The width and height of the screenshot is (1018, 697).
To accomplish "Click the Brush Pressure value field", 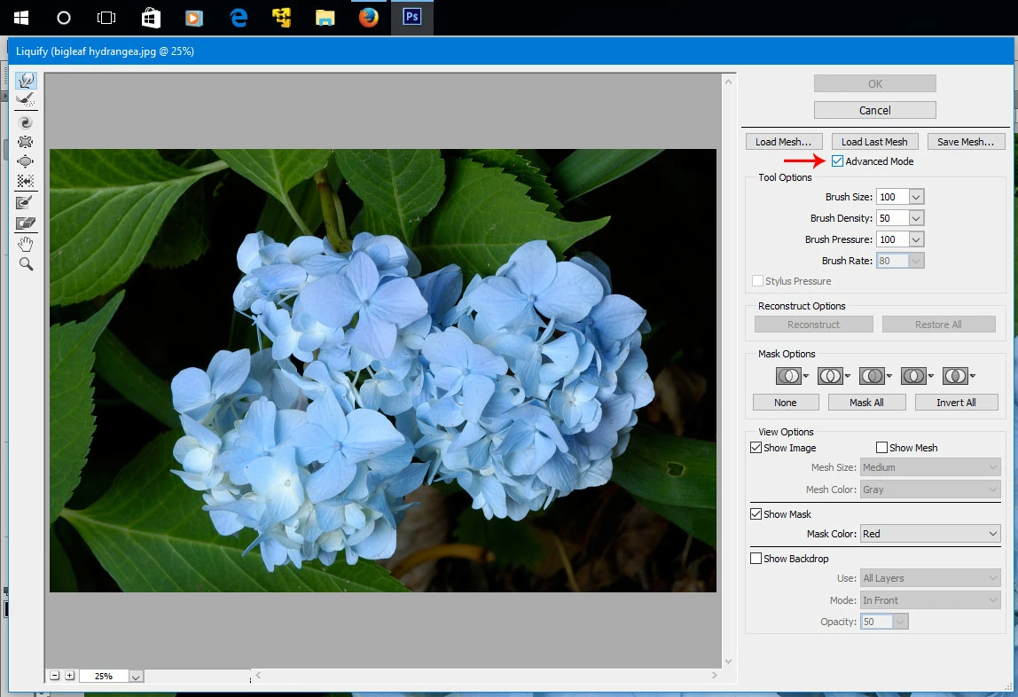I will click(893, 239).
